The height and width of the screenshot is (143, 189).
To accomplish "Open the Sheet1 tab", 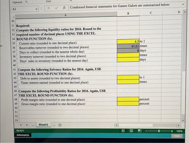I will (43, 125).
